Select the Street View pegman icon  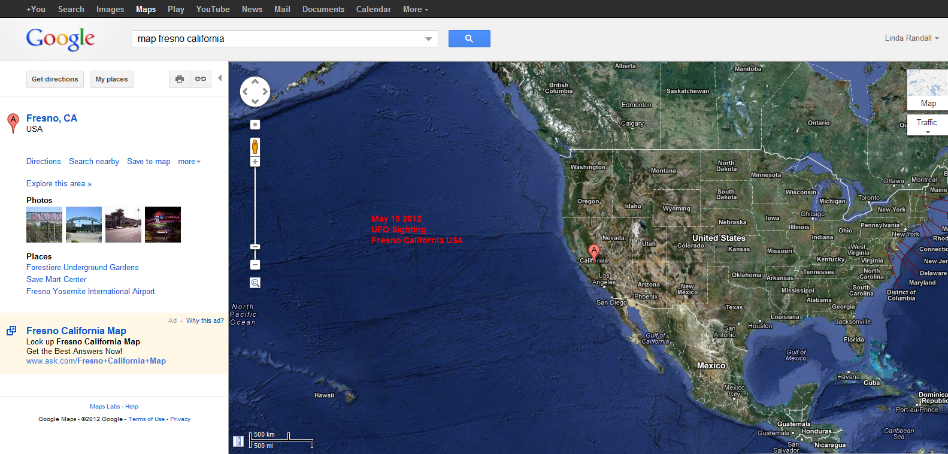pos(255,147)
